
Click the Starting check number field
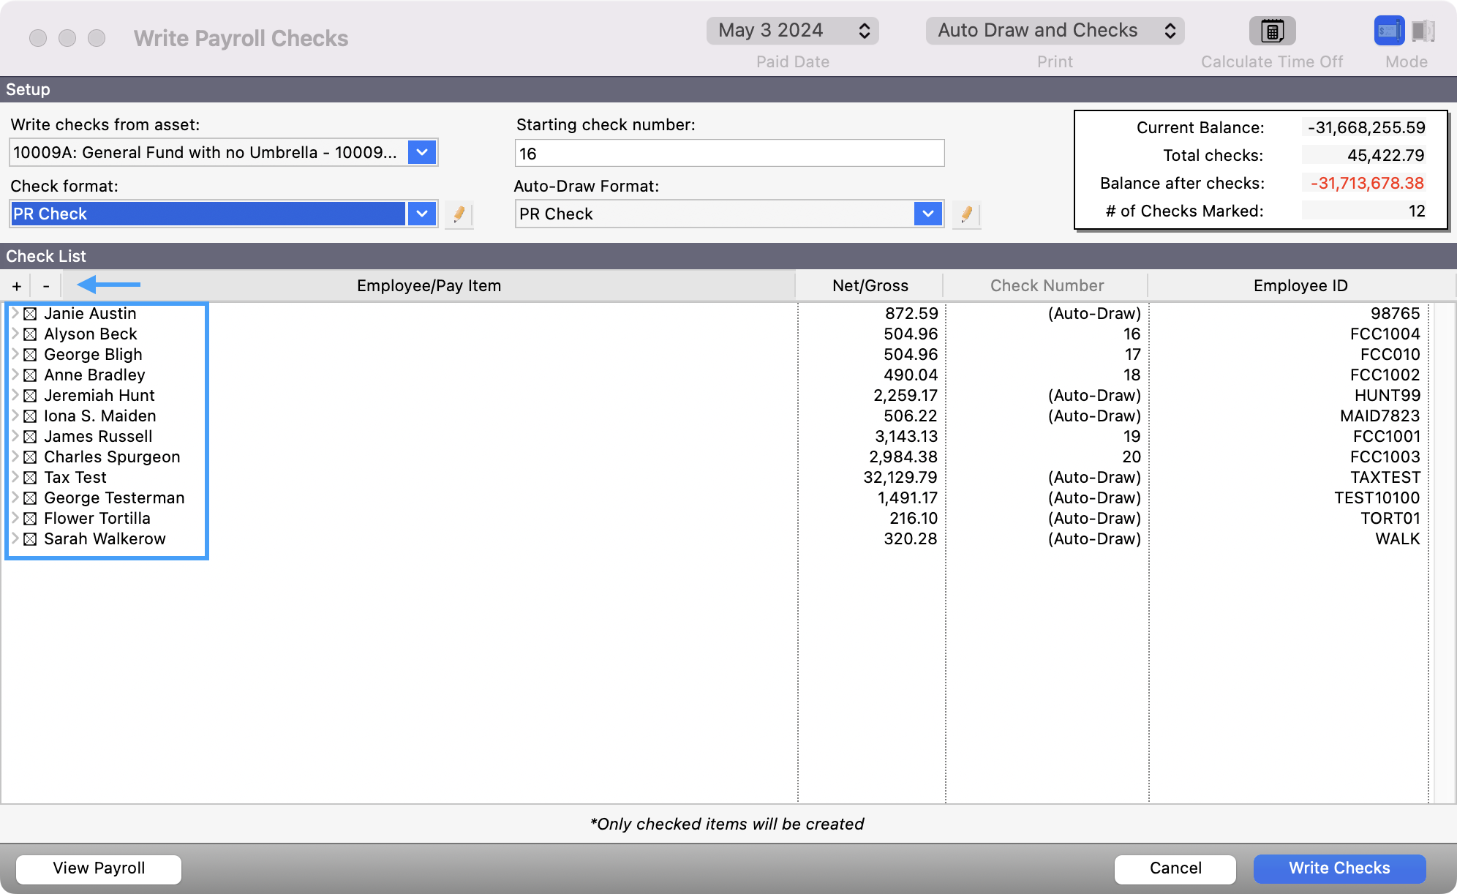tap(729, 154)
